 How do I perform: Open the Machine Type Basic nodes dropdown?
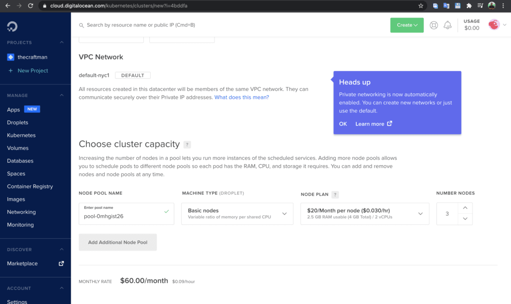[237, 214]
